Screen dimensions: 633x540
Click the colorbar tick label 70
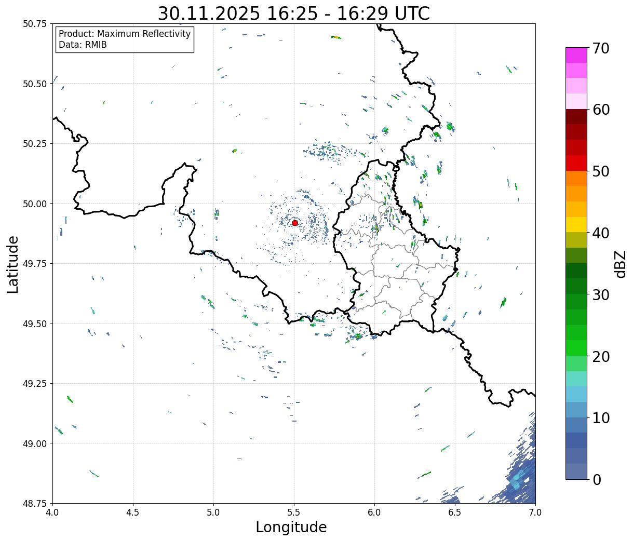tap(601, 48)
